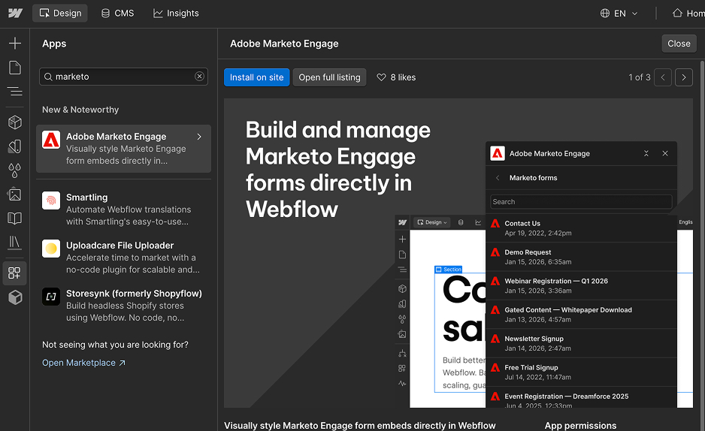The width and height of the screenshot is (705, 431).
Task: Click the detail panel vertical scrollbar
Action: [702, 245]
